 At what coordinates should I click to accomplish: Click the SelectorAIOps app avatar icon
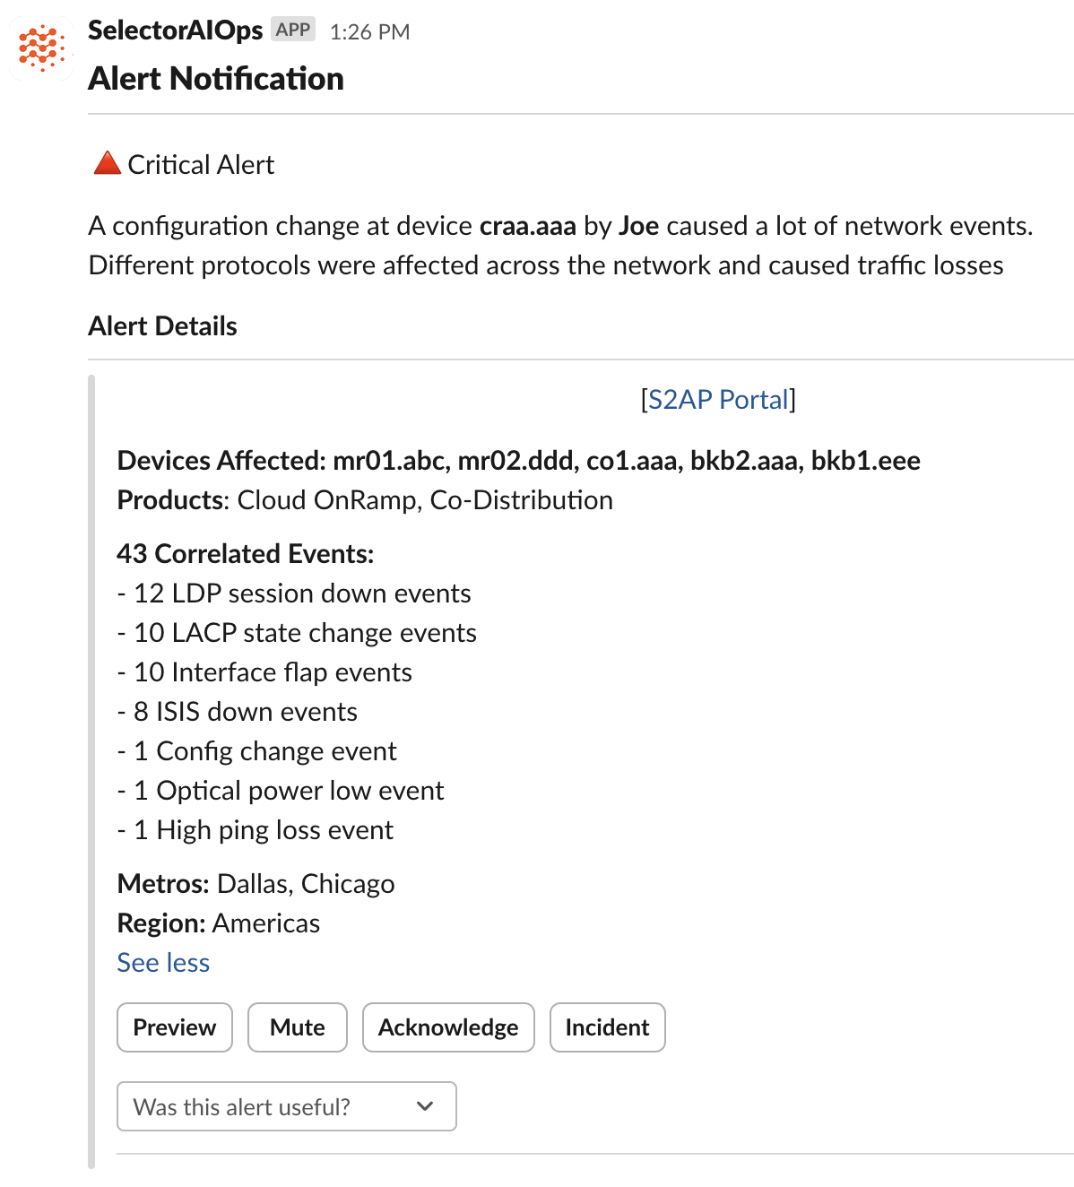[x=42, y=48]
